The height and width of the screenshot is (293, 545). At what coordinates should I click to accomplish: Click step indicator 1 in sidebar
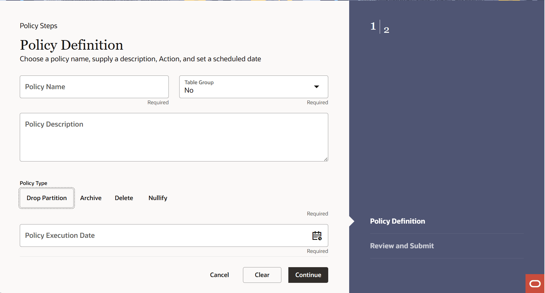[x=373, y=26]
